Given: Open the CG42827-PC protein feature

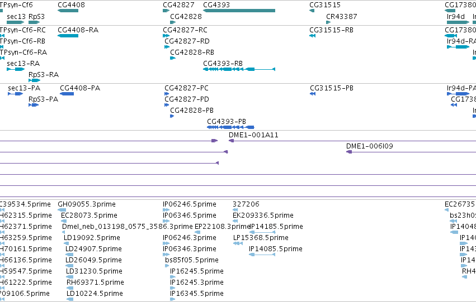Looking at the screenshot, I should tap(166, 94).
